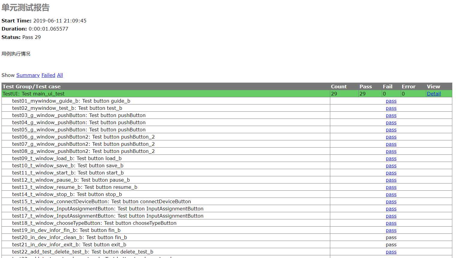The width and height of the screenshot is (464, 258).
Task: Open pass result for test05_g_window_pushButton
Action: pyautogui.click(x=391, y=130)
